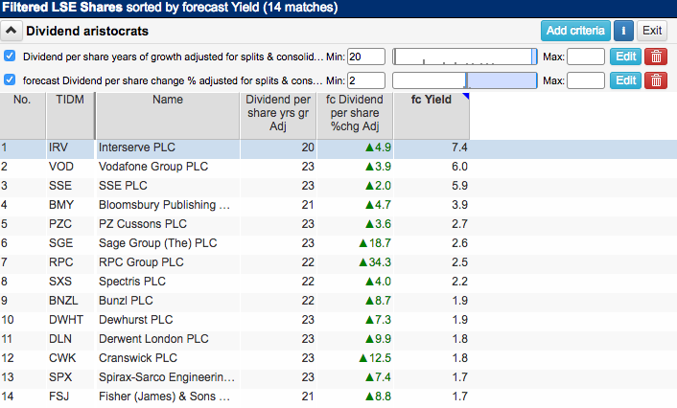Click Max field for forecast dividend change
Screen dimensions: 677x408
tap(586, 80)
